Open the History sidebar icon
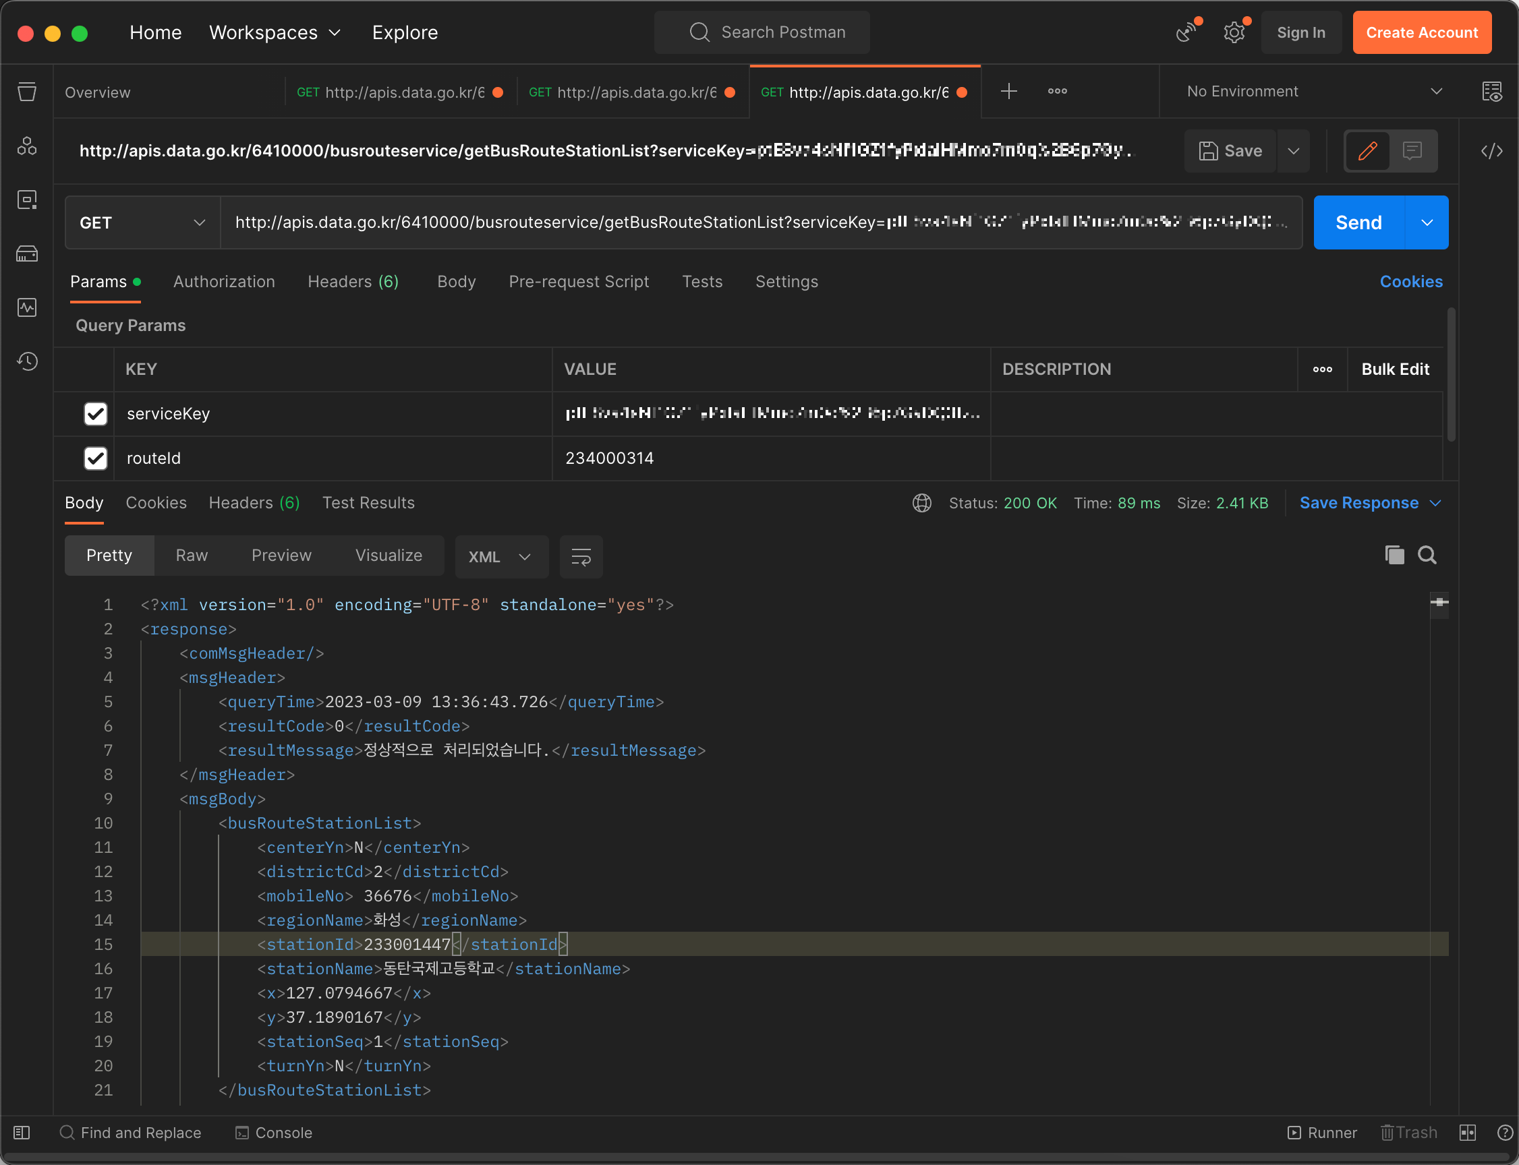1519x1165 pixels. click(27, 361)
